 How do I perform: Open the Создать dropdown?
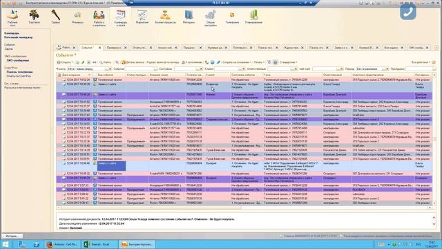(65, 62)
